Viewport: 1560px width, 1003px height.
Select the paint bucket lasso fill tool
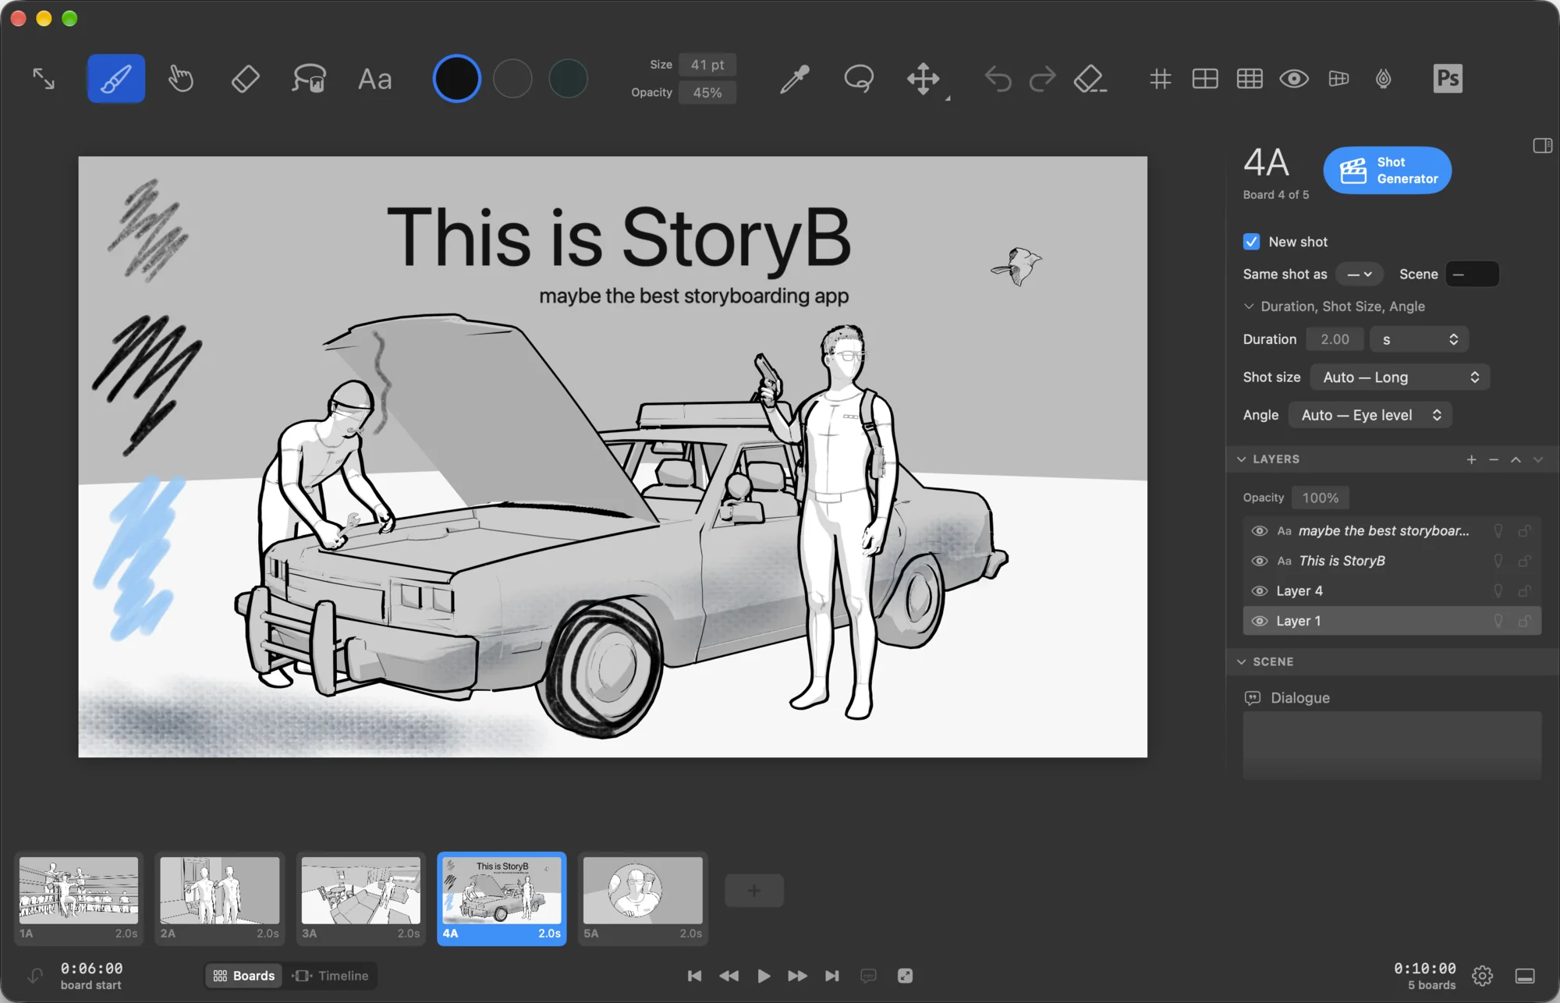(309, 79)
